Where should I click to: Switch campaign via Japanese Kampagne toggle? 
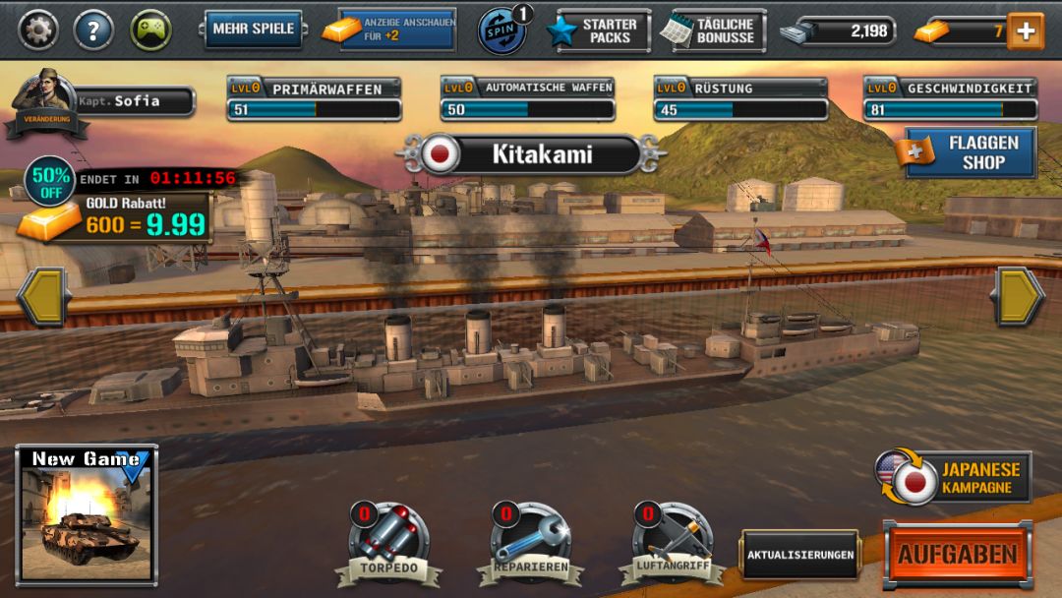click(954, 477)
